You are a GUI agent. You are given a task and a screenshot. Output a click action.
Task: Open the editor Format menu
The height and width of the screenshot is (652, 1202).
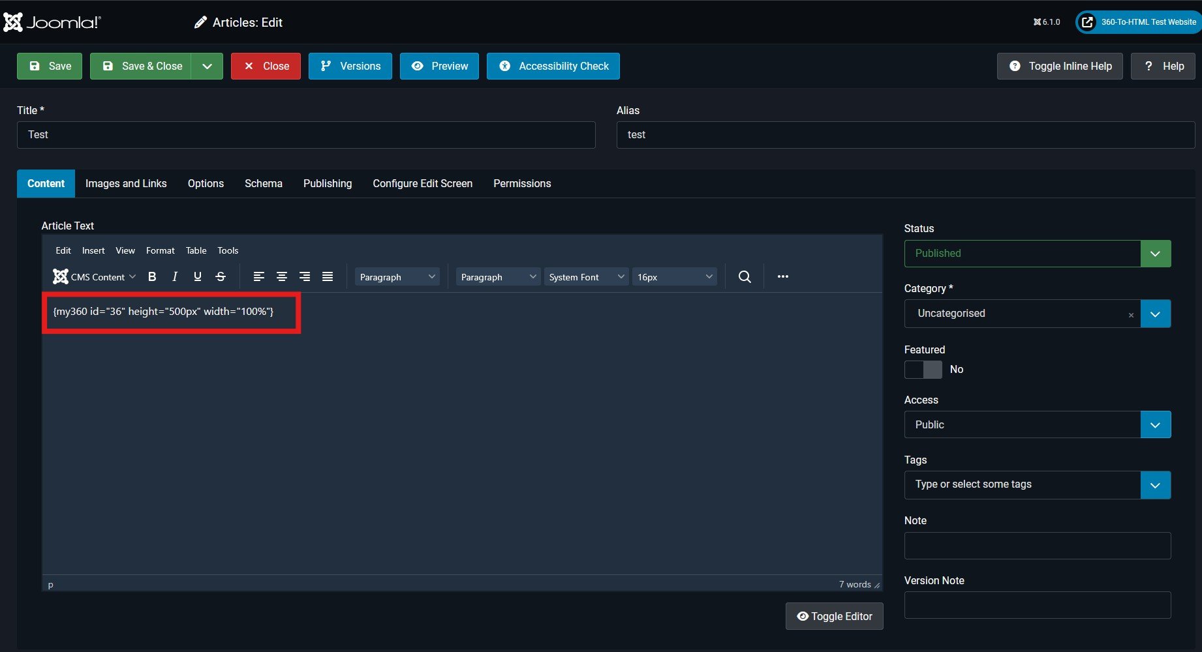coord(161,250)
